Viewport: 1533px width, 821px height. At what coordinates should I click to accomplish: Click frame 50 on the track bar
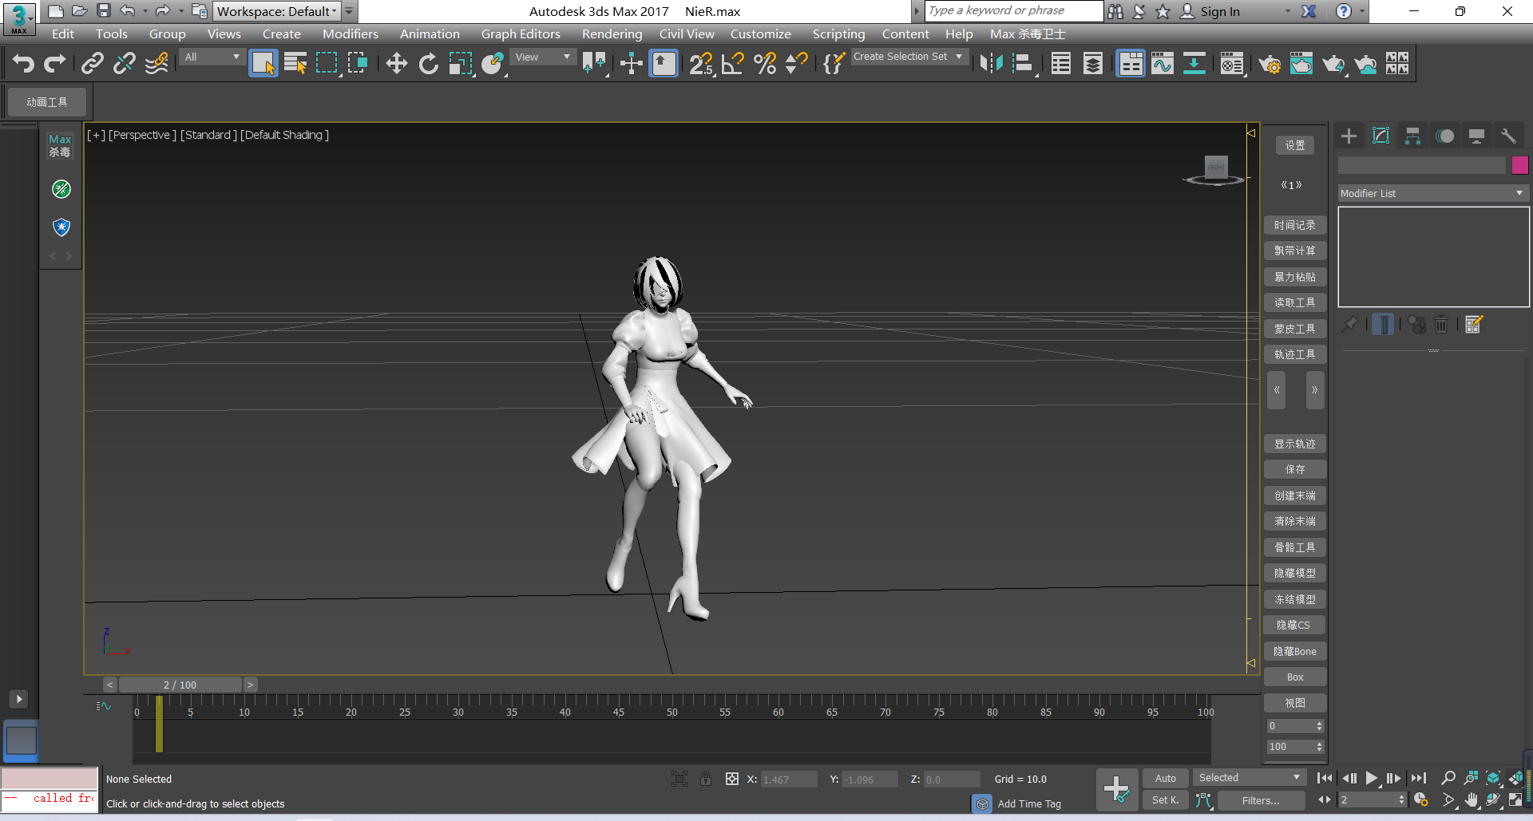tap(672, 712)
